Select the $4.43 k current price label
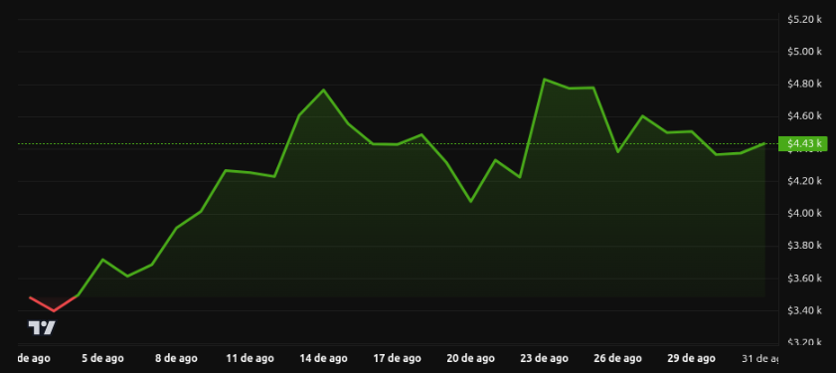This screenshot has height=373, width=836. (x=802, y=143)
